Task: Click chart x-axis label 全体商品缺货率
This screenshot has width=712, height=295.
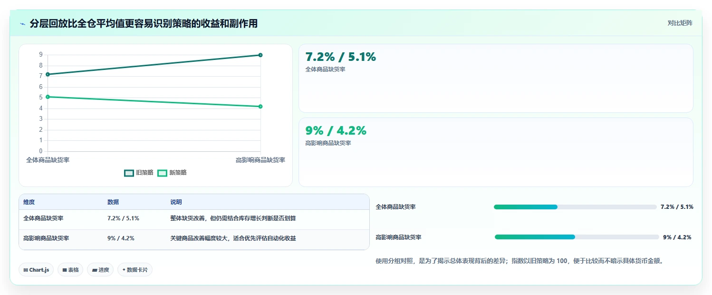Action: (48, 160)
